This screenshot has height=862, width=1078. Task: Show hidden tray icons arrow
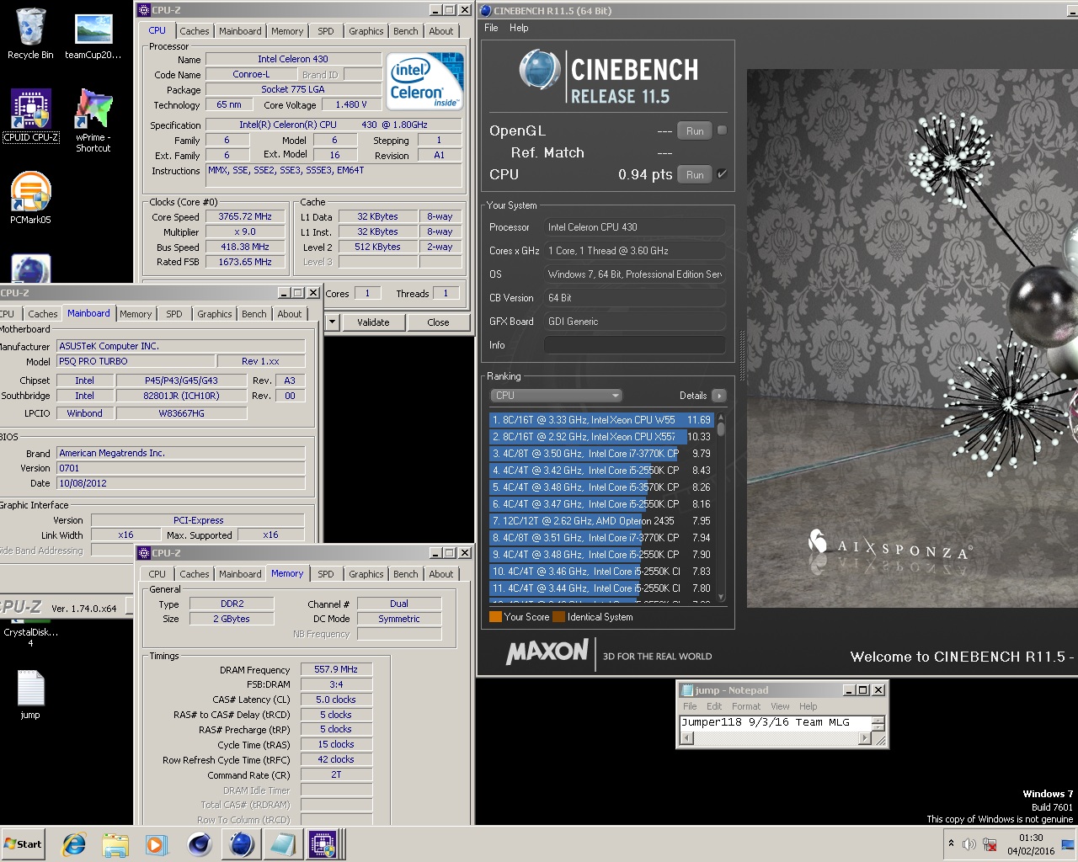(x=951, y=843)
